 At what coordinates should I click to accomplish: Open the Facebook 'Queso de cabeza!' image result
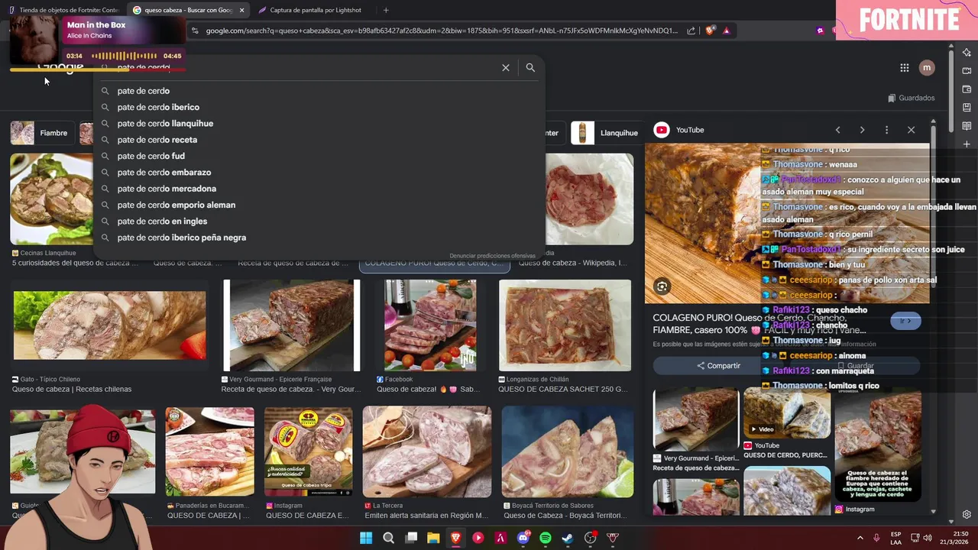(430, 325)
